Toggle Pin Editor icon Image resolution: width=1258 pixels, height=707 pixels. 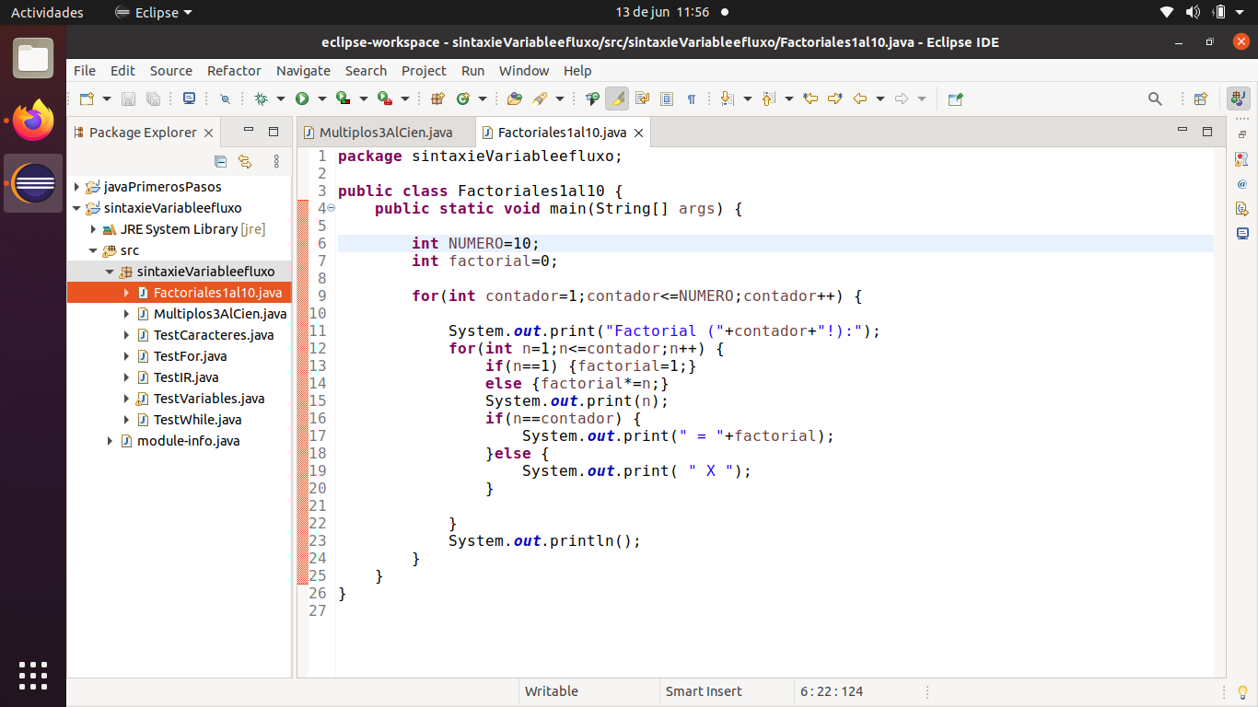tap(955, 99)
